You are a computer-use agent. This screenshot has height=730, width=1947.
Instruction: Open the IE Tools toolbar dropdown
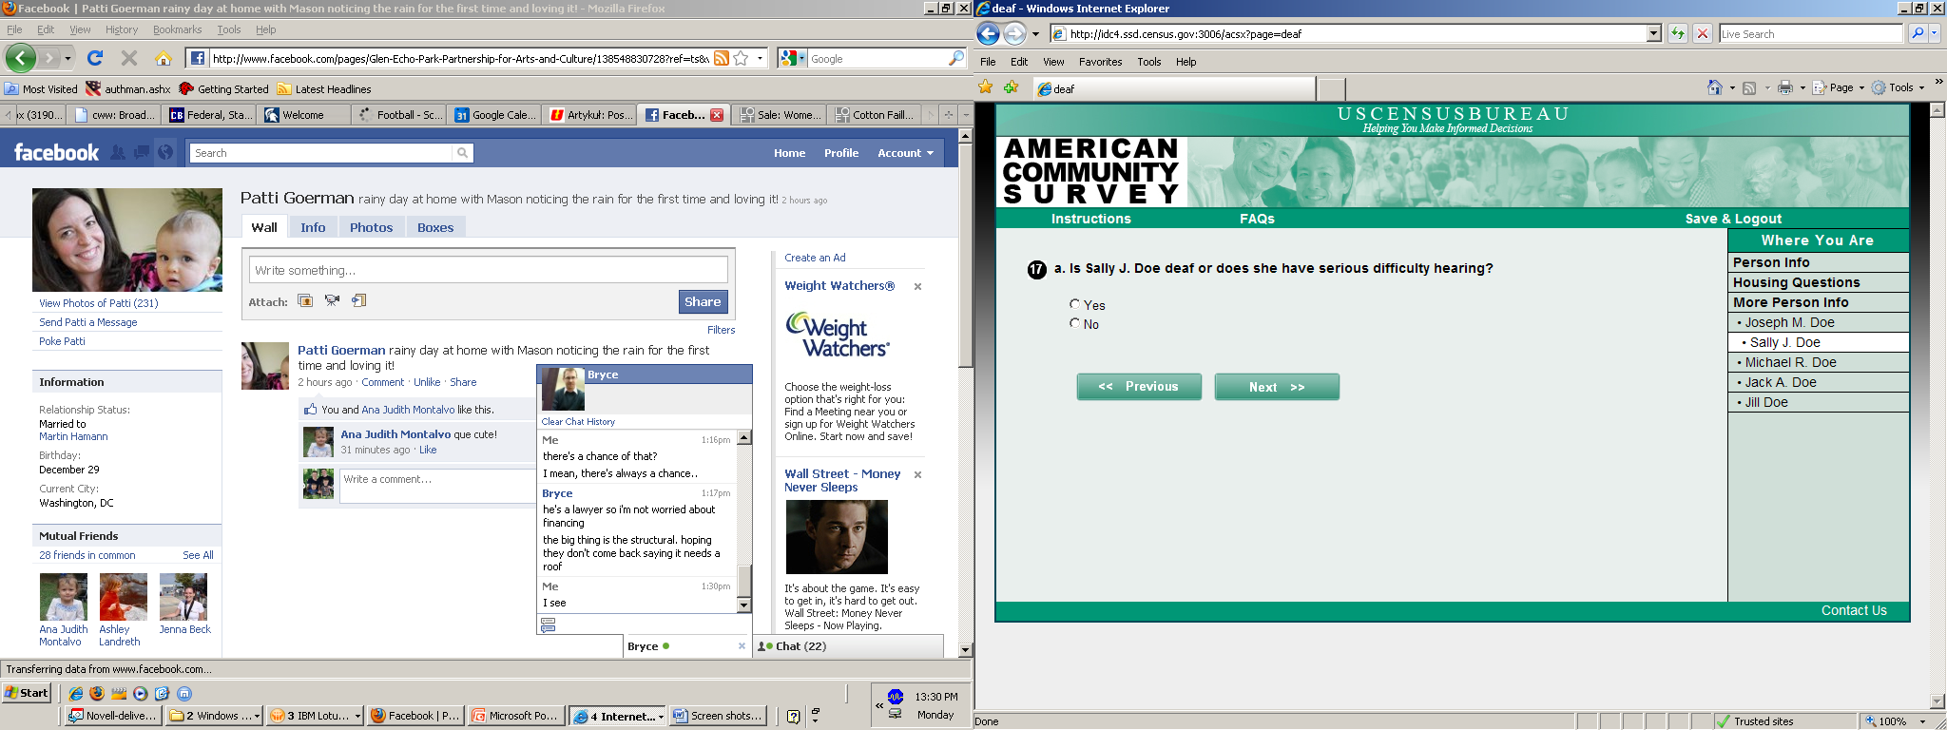click(x=1921, y=87)
